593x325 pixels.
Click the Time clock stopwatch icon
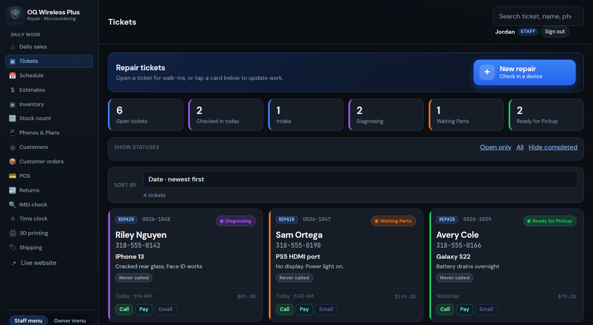point(12,219)
